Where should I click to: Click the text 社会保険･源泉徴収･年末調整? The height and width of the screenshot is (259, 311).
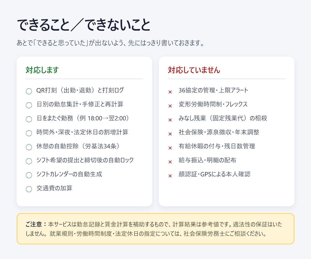click(x=219, y=132)
